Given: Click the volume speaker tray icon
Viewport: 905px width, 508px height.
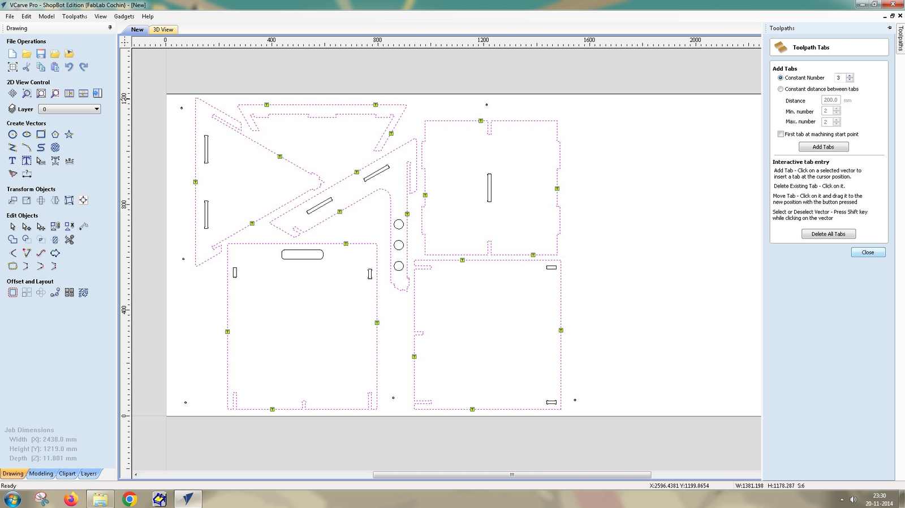Looking at the screenshot, I should tap(853, 500).
